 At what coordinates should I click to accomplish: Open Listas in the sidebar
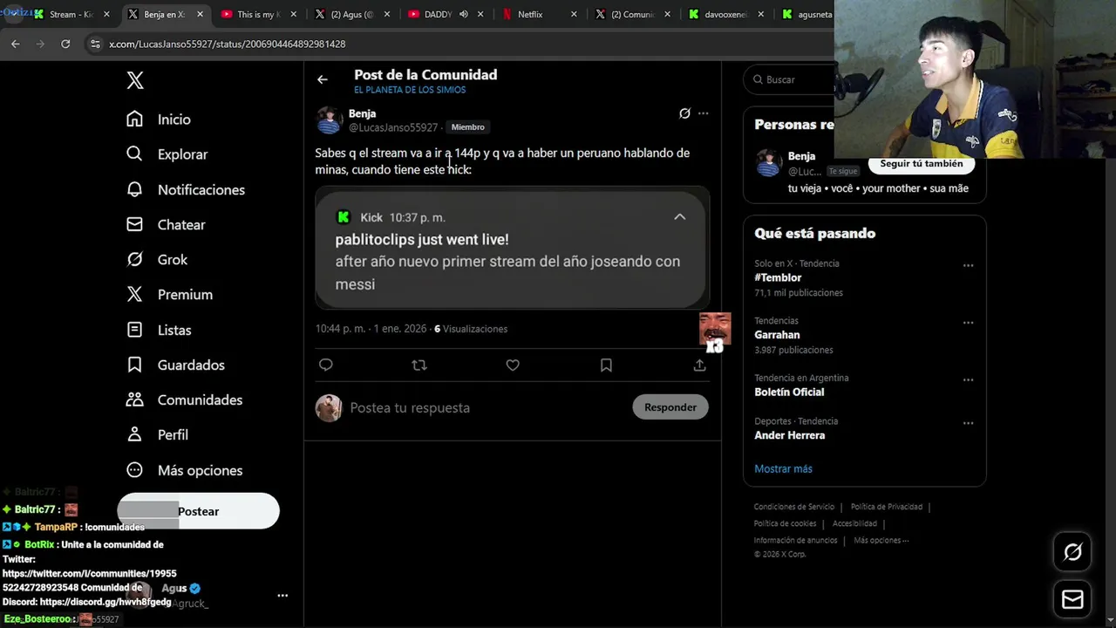tap(159, 330)
